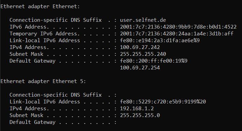This screenshot has height=131, width=242.
Task: Click the empty Default Gateway label under Ethernet 5
Action: pos(32,122)
